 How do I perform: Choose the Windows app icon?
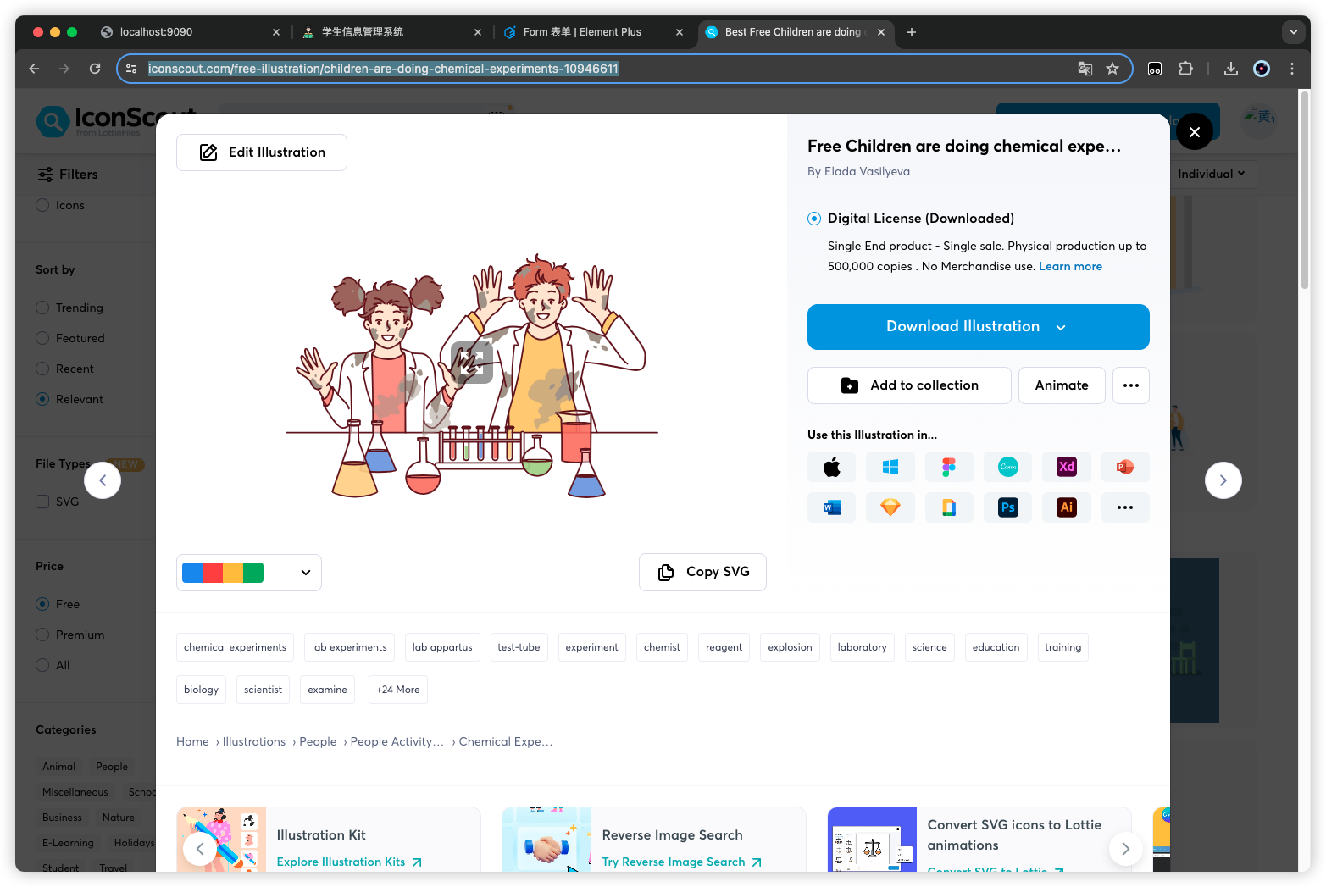890,467
